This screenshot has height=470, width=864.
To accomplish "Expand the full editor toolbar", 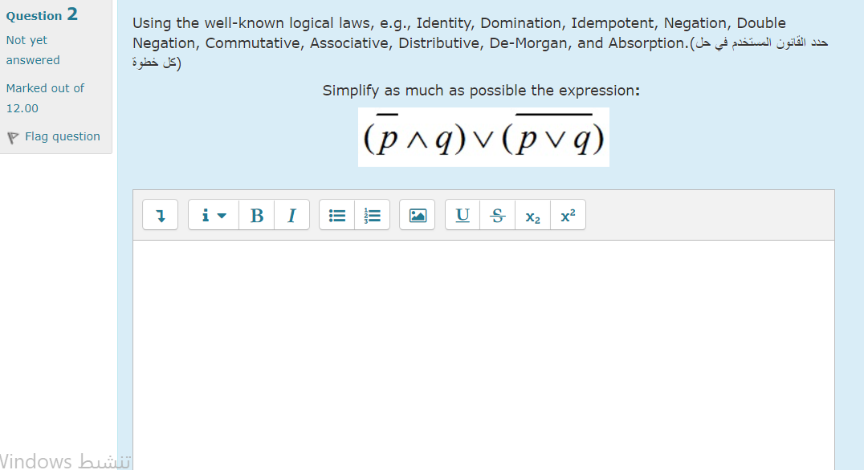I will pos(160,214).
